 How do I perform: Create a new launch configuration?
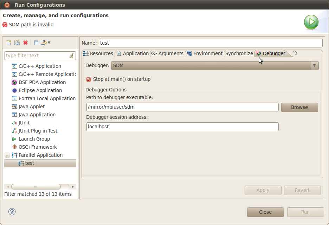(9, 43)
